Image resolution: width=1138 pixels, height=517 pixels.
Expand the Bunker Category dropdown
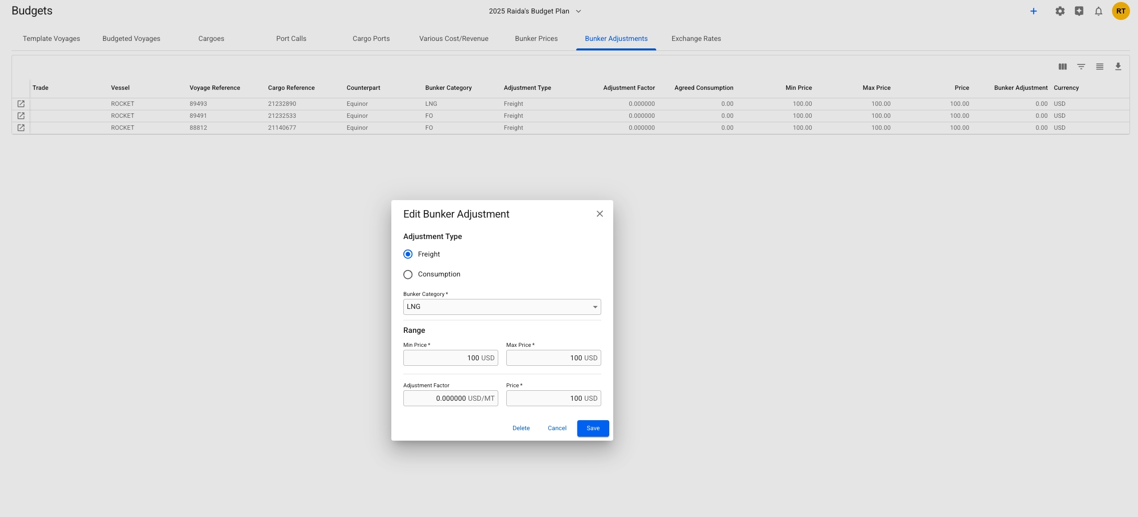tap(502, 307)
